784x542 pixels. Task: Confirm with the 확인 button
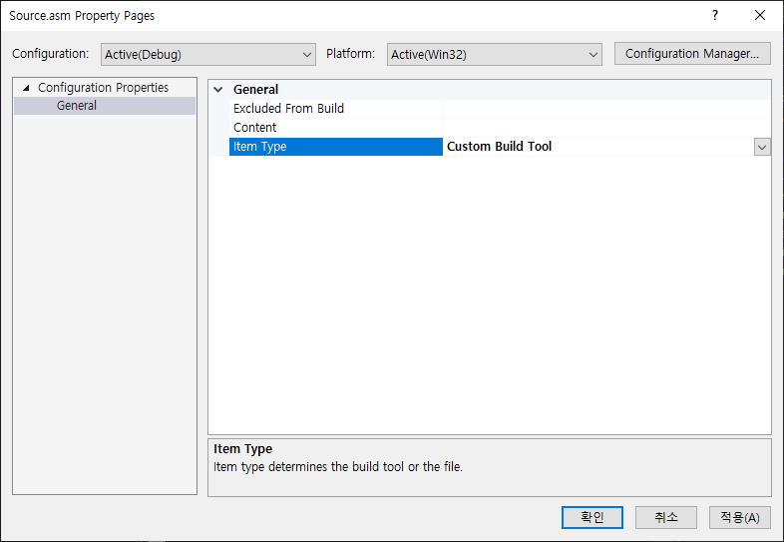[x=592, y=517]
